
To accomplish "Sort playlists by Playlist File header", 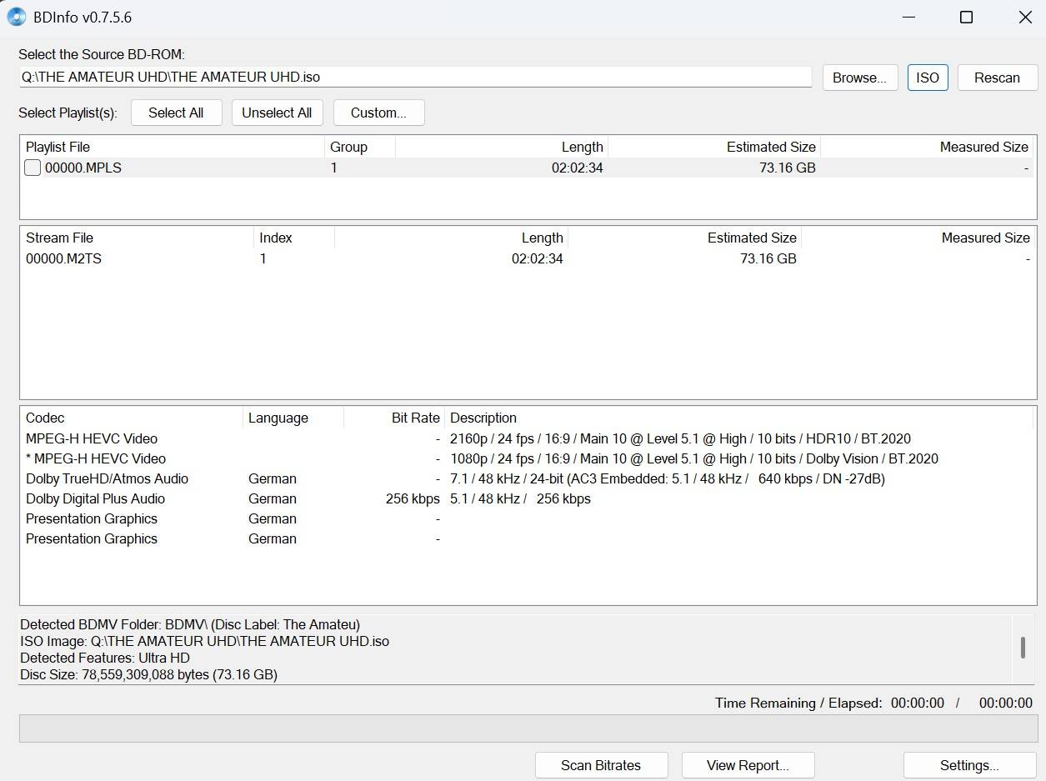I will click(173, 147).
